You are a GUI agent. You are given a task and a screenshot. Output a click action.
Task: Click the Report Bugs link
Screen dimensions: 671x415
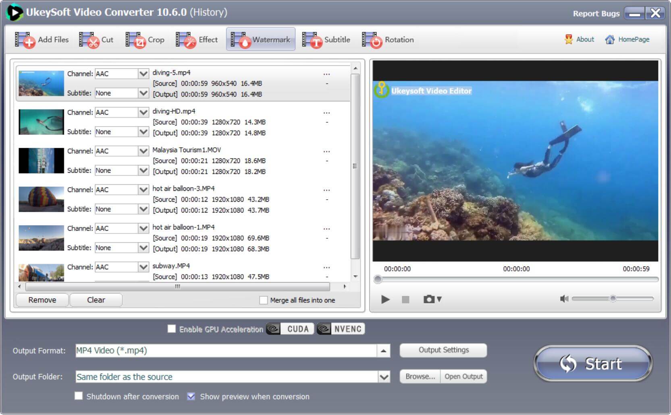click(x=596, y=13)
